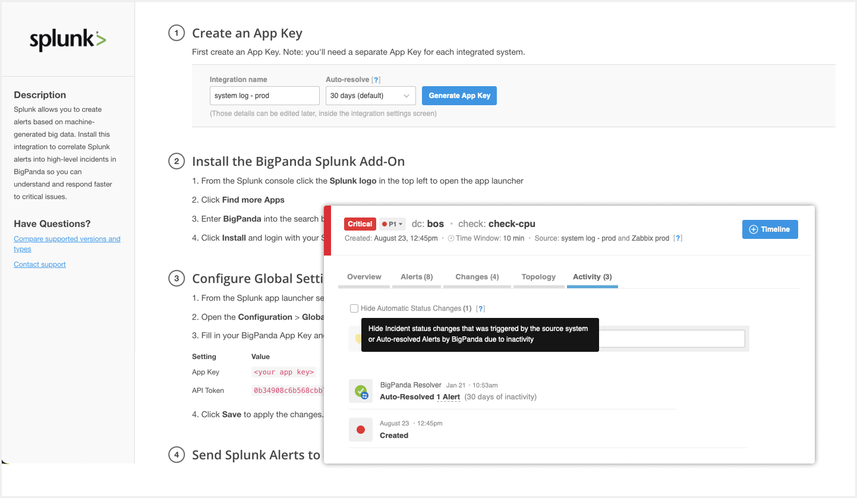Image resolution: width=857 pixels, height=498 pixels.
Task: Click the 'Description' sidebar heading
Action: [40, 95]
